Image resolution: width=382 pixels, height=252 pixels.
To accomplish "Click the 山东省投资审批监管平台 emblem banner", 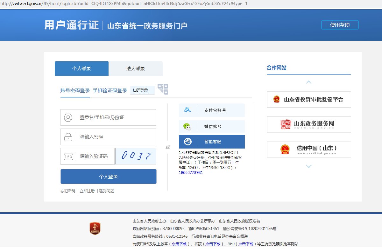I will point(308,100).
